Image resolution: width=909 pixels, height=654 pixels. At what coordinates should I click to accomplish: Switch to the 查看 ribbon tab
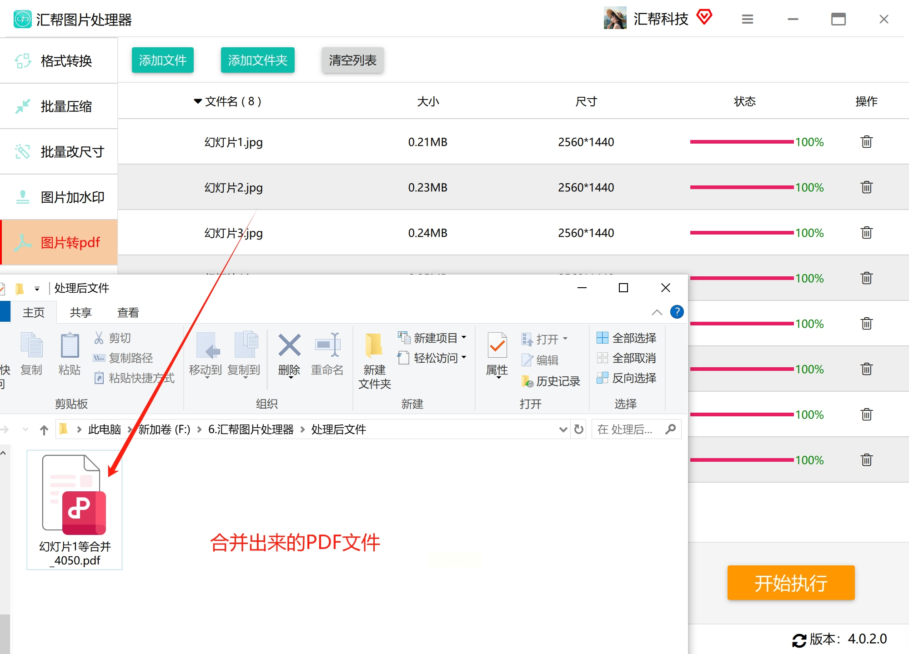point(128,313)
